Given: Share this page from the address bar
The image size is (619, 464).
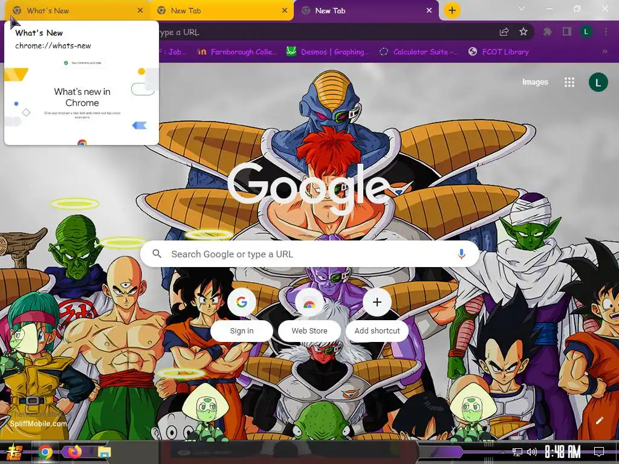Looking at the screenshot, I should [504, 32].
